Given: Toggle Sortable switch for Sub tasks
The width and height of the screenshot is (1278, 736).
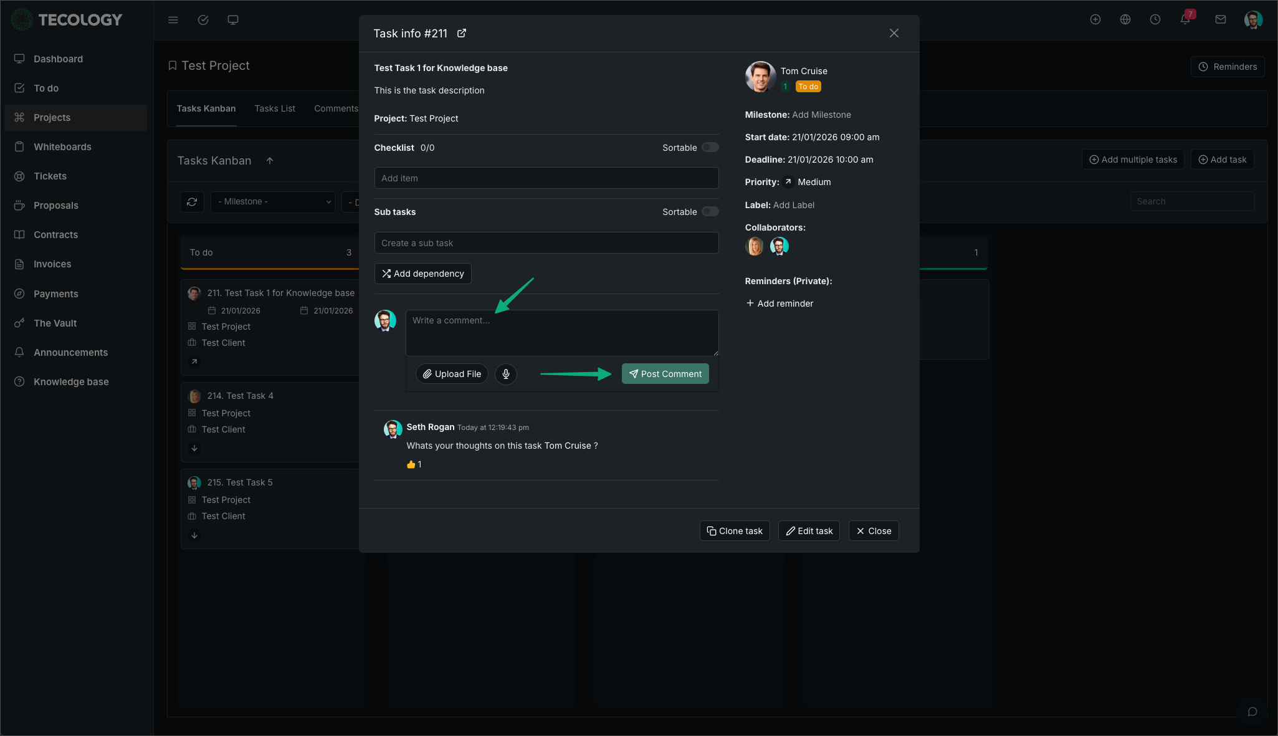Looking at the screenshot, I should (x=710, y=212).
